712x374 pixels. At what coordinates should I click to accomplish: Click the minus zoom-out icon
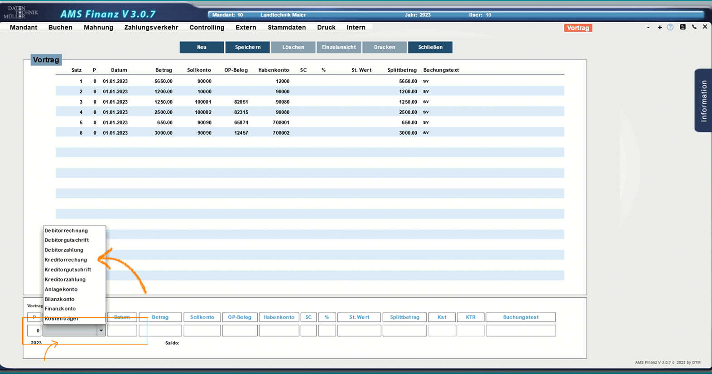(648, 28)
